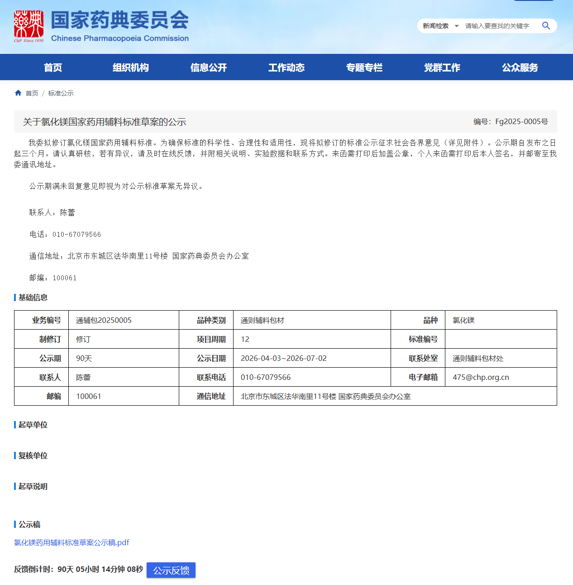The height and width of the screenshot is (585, 573).
Task: Click the home icon in breadcrumb
Action: tap(18, 93)
